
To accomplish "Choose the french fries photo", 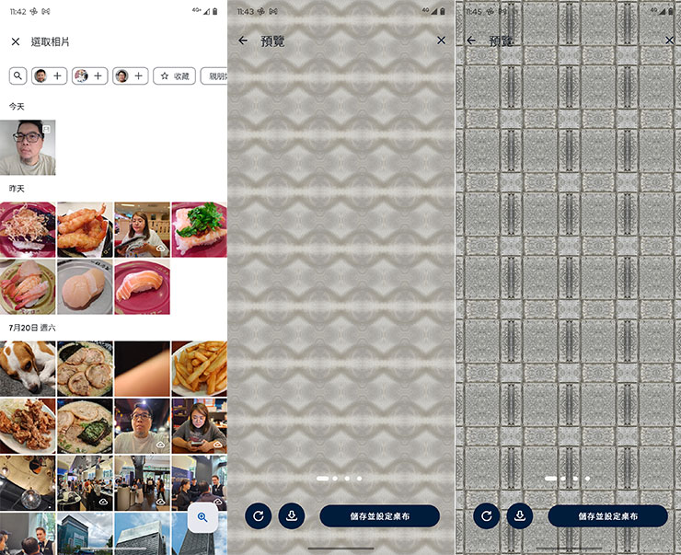I will pyautogui.click(x=200, y=369).
